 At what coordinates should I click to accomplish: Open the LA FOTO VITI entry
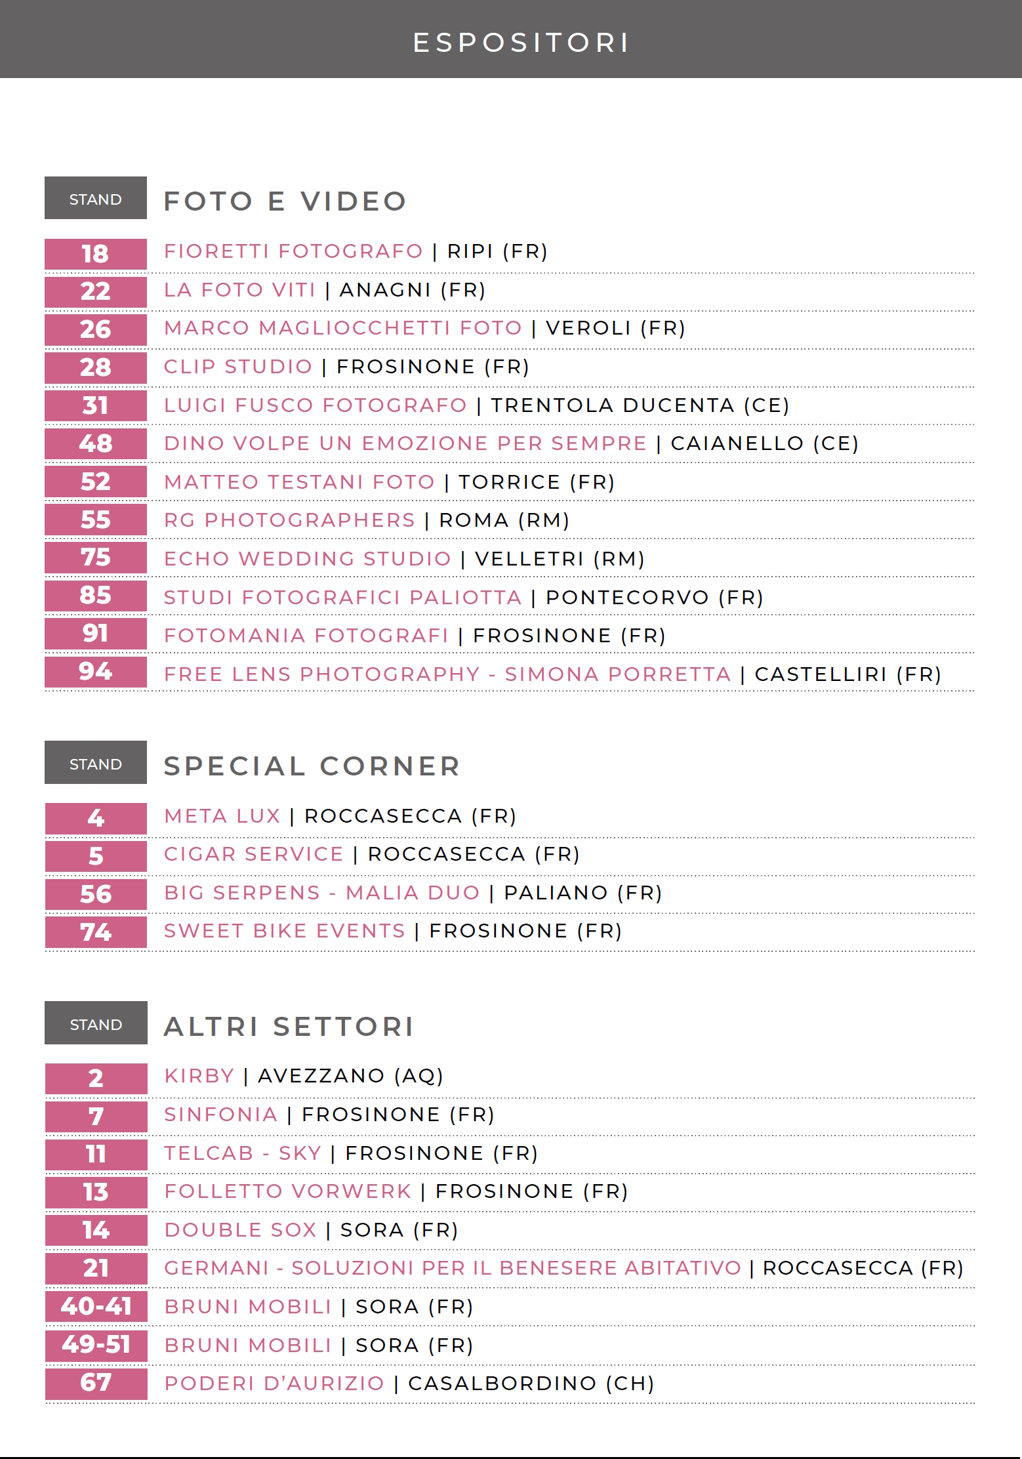240,290
